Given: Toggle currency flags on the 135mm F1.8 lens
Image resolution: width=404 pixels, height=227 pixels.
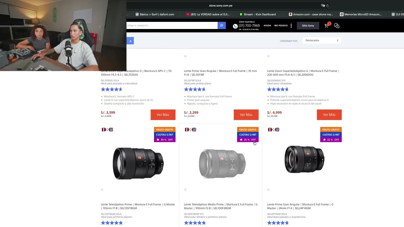Looking at the screenshot, I should click(107, 130).
